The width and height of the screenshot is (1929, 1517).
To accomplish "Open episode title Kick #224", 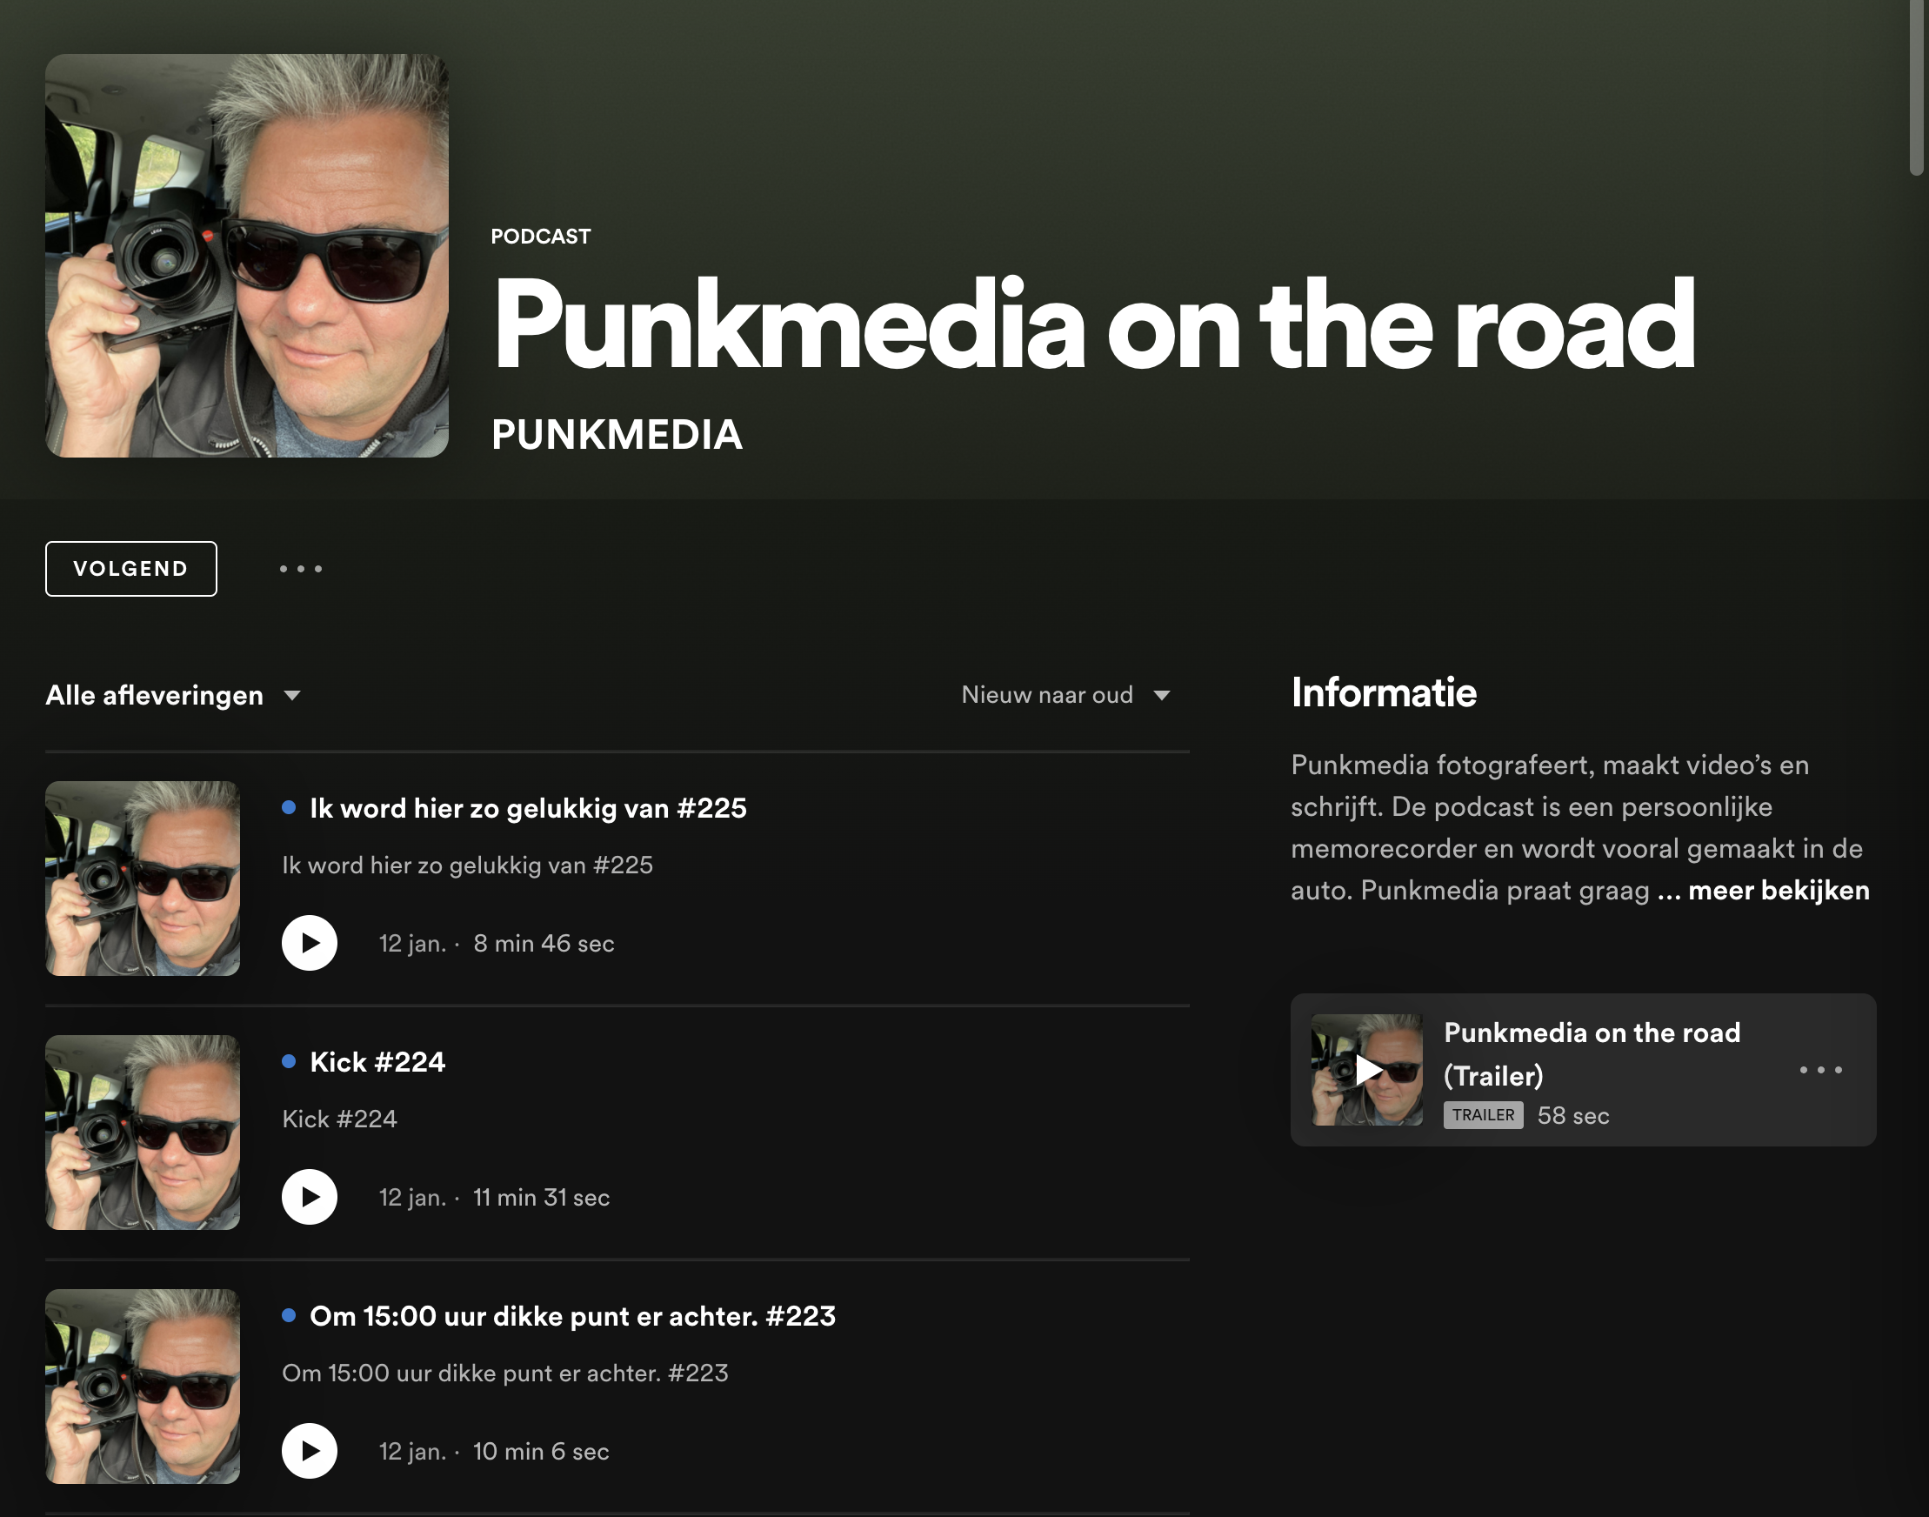I will pyautogui.click(x=377, y=1062).
